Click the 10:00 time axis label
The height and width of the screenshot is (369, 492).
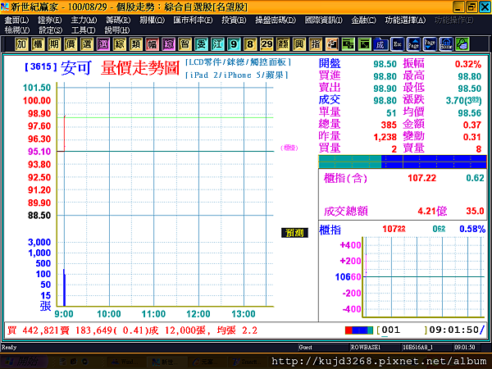click(x=109, y=314)
